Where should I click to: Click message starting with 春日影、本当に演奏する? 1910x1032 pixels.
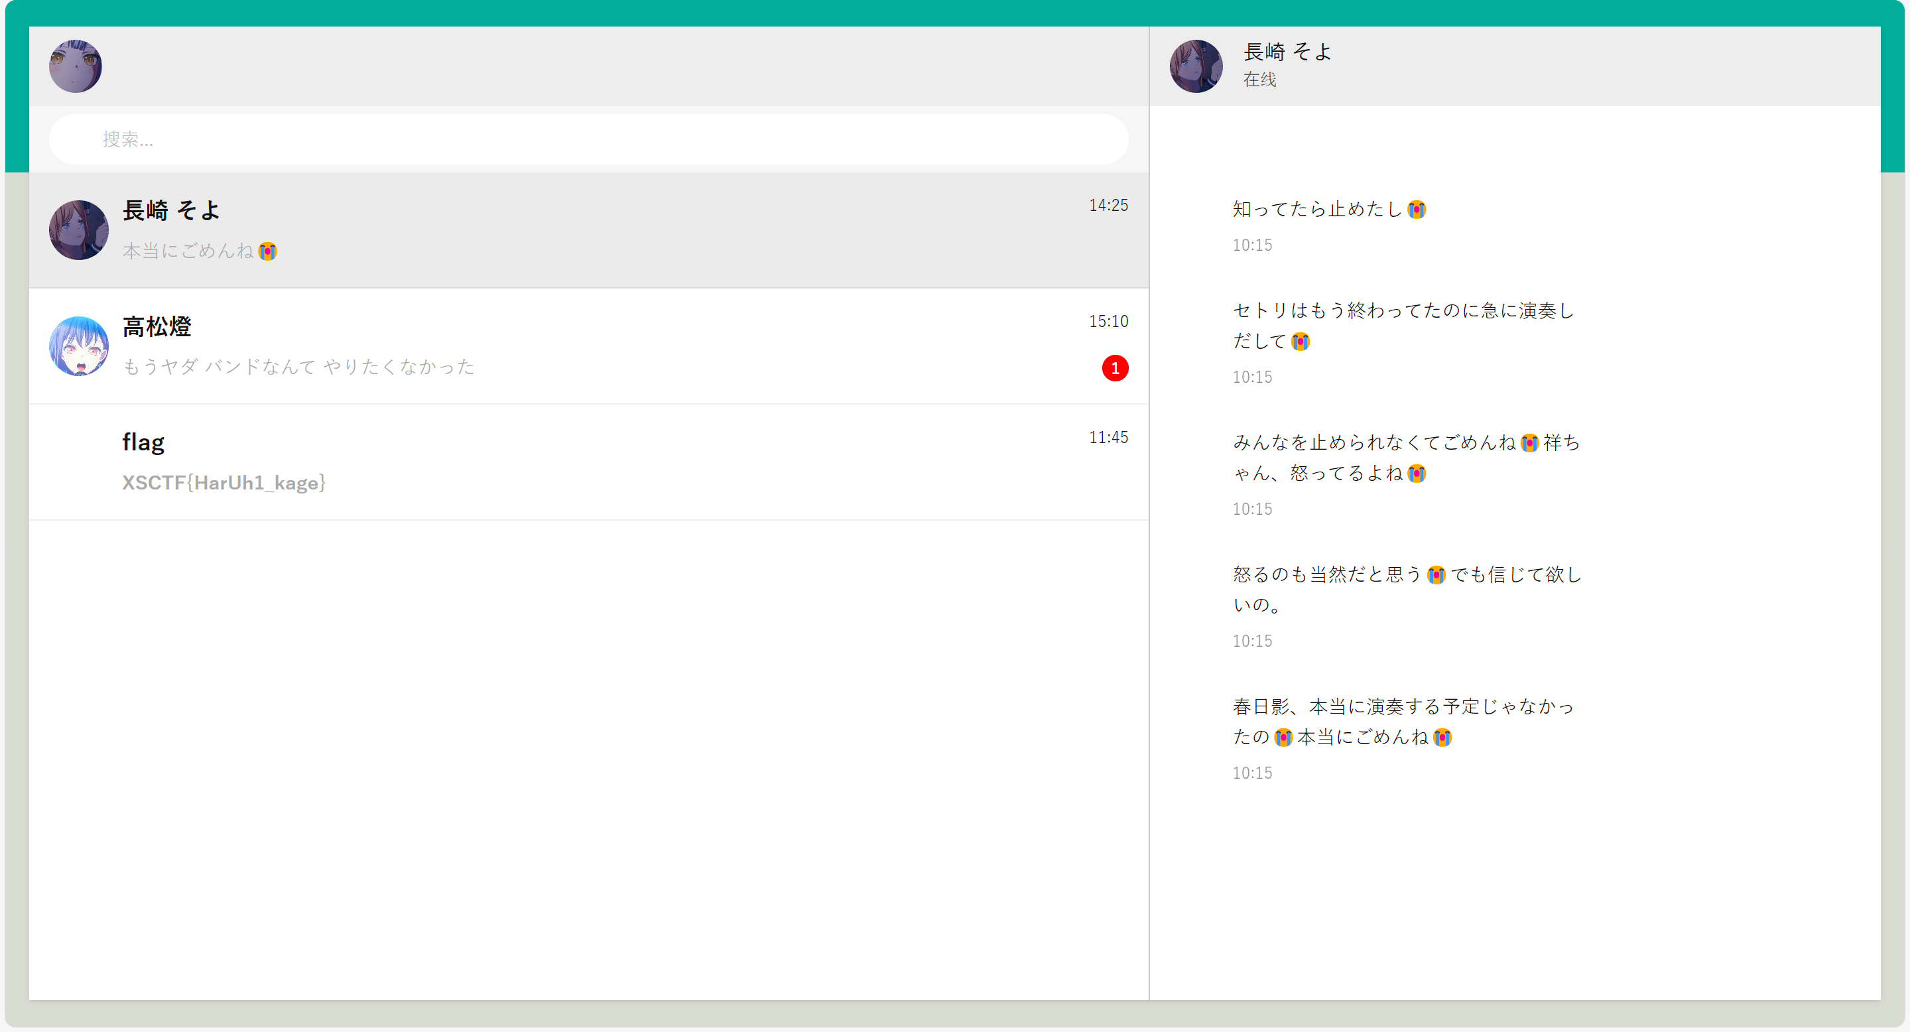tap(1403, 722)
